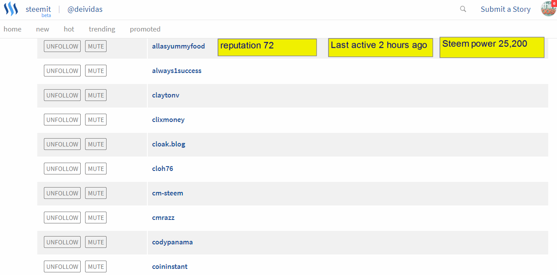
Task: Open the trending tab
Action: point(102,29)
